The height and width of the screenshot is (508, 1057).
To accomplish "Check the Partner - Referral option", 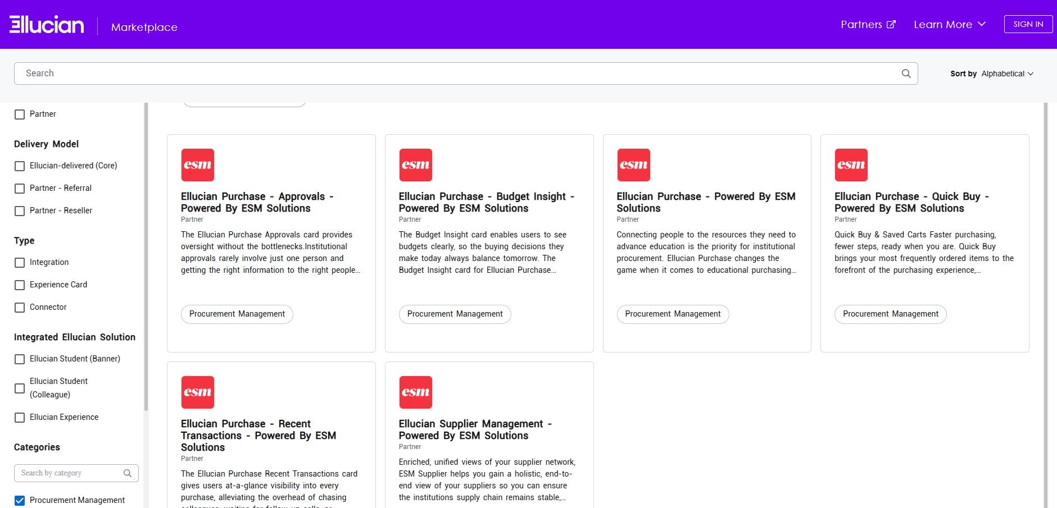I will pos(20,189).
